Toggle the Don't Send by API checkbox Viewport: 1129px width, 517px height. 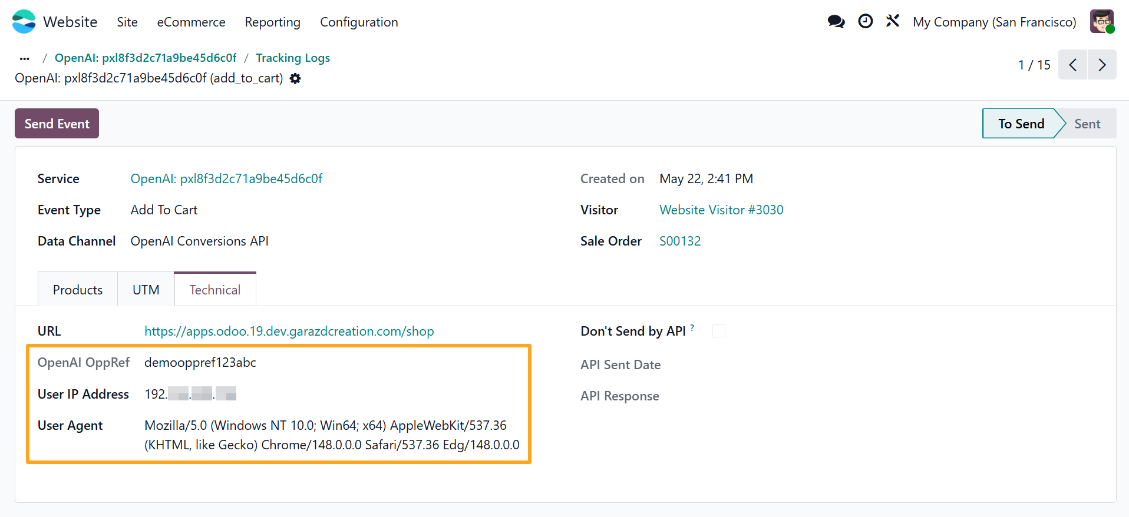pos(719,331)
